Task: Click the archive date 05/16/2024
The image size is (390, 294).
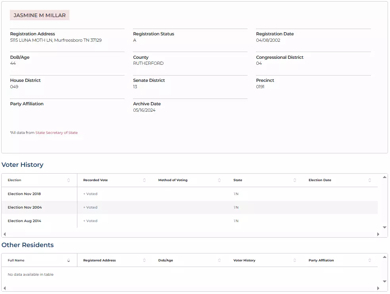Action: click(144, 110)
